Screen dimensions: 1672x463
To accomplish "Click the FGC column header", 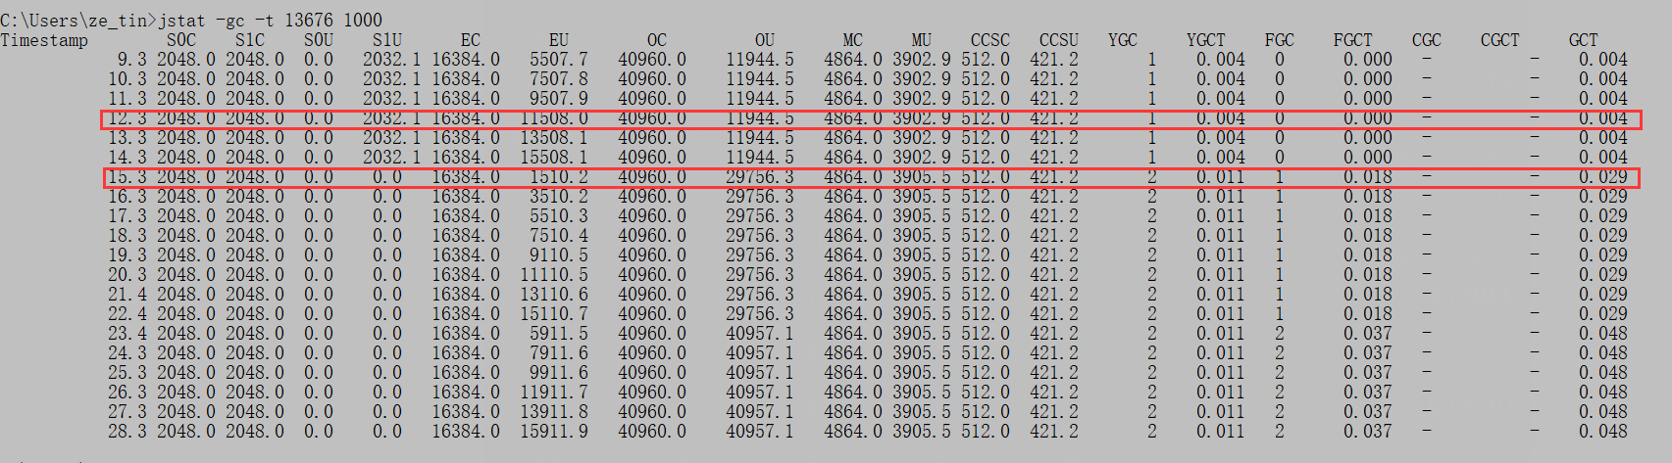I will click(1280, 40).
